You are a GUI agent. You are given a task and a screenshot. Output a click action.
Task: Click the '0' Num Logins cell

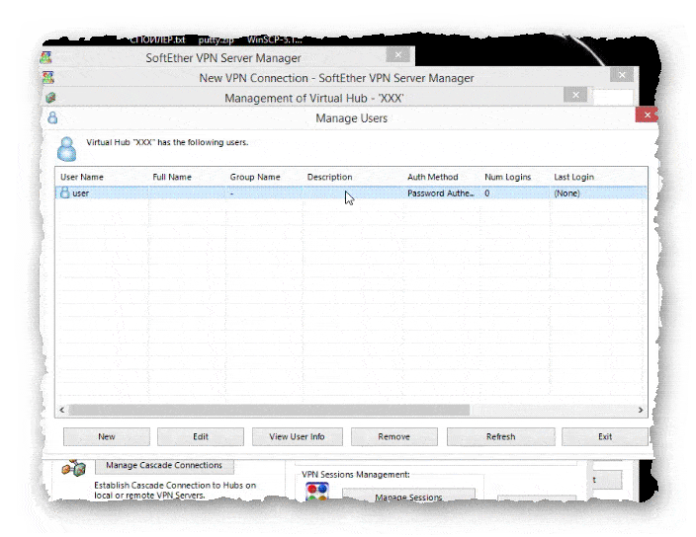487,193
